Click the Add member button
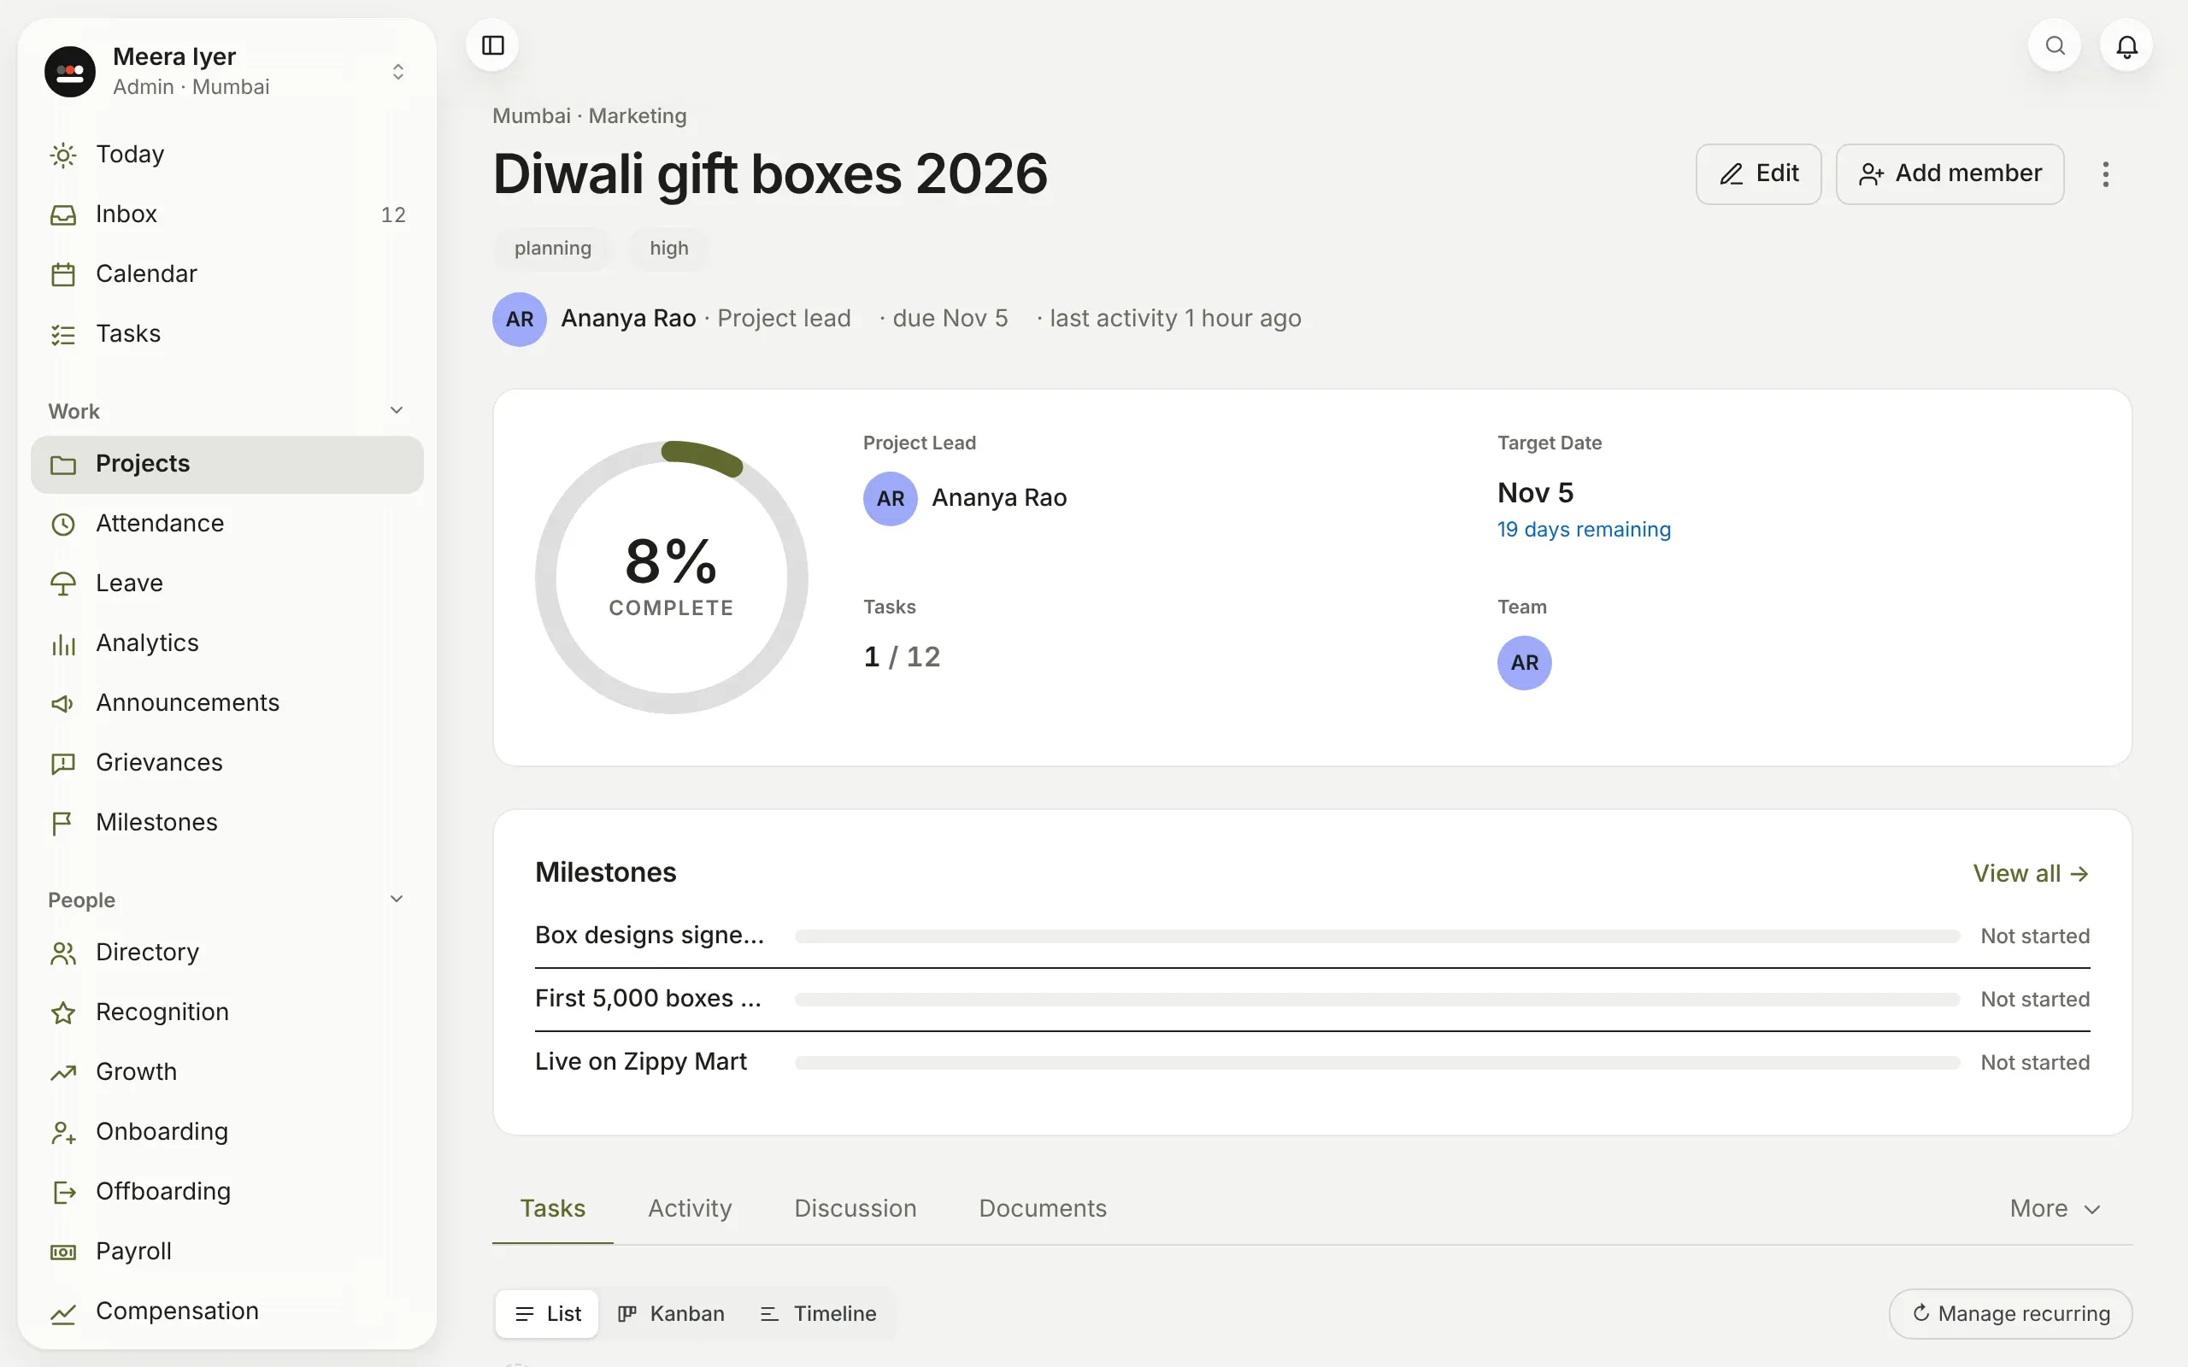This screenshot has width=2188, height=1367. pyautogui.click(x=1950, y=173)
